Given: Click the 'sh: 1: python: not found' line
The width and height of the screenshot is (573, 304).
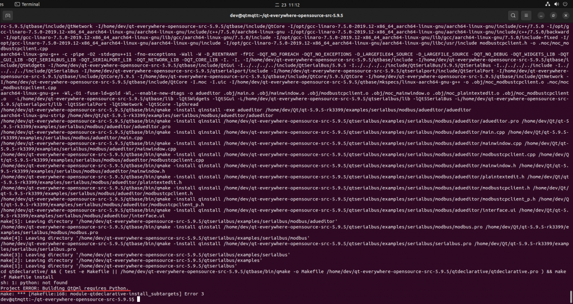Looking at the screenshot, I should (34, 282).
